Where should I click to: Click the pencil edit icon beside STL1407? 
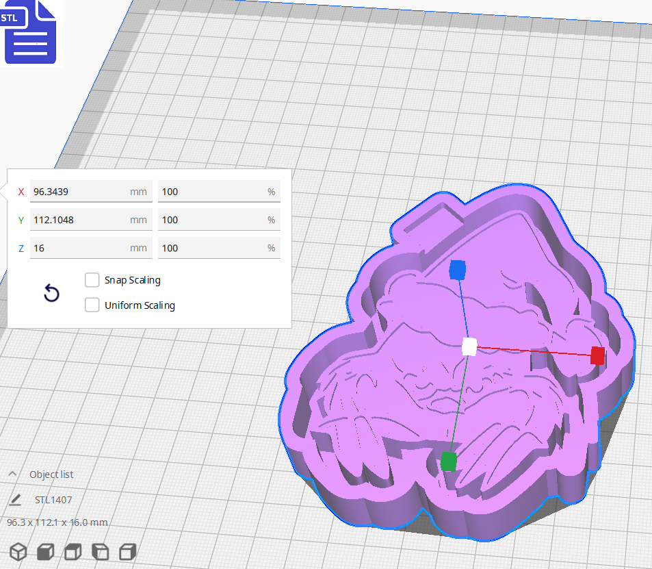[14, 500]
